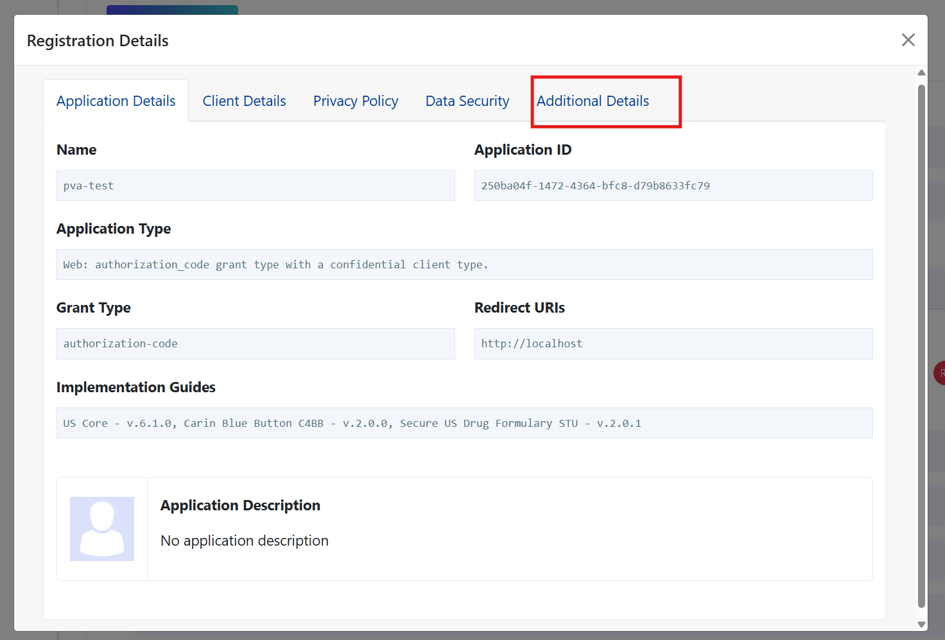Click the 'Redirect URIs' label
This screenshot has height=640, width=945.
click(x=519, y=307)
